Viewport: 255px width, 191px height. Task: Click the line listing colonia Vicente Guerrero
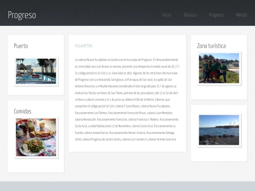(126, 139)
